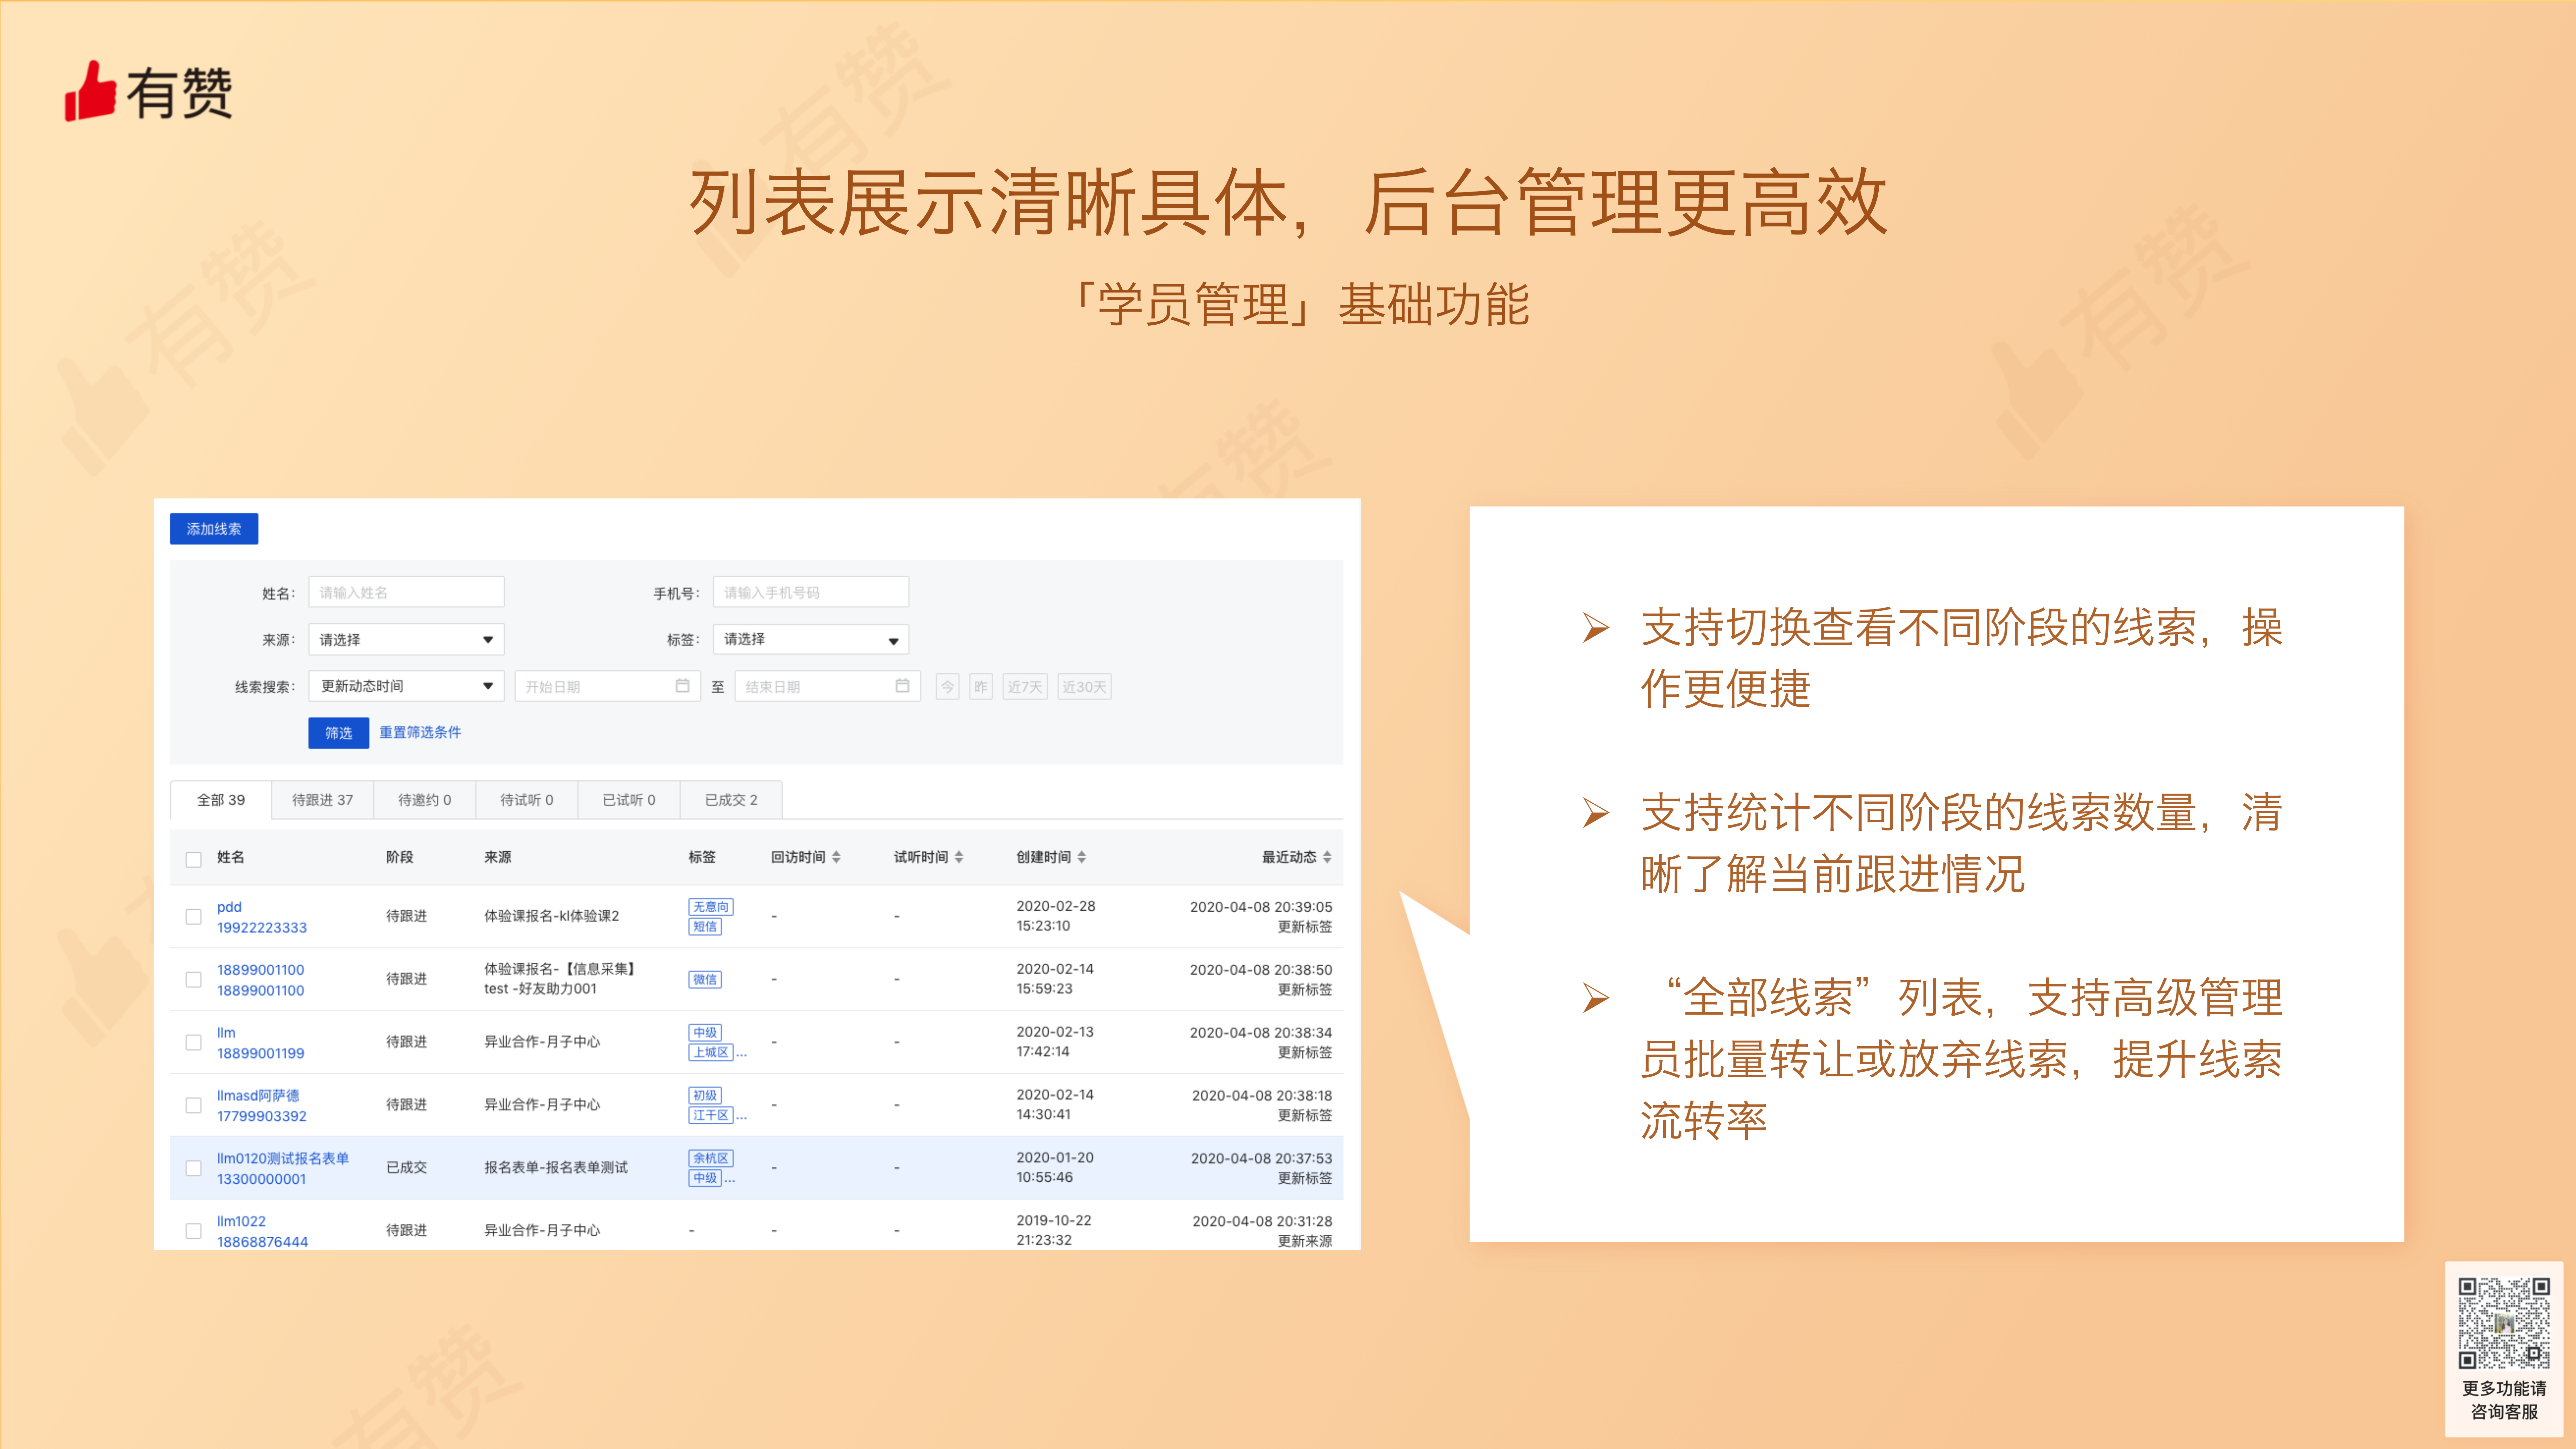Sort by 回访时间 column arrows
Screen dimensions: 2576x1449
pos(836,857)
